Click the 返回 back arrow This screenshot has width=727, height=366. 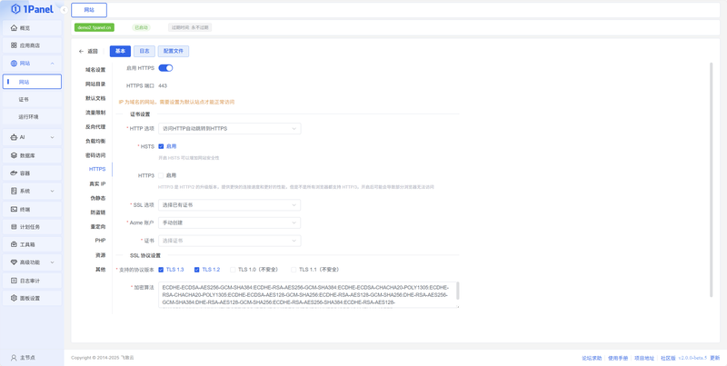click(81, 52)
